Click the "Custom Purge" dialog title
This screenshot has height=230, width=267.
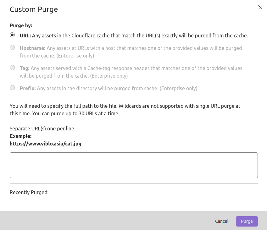[x=34, y=9]
